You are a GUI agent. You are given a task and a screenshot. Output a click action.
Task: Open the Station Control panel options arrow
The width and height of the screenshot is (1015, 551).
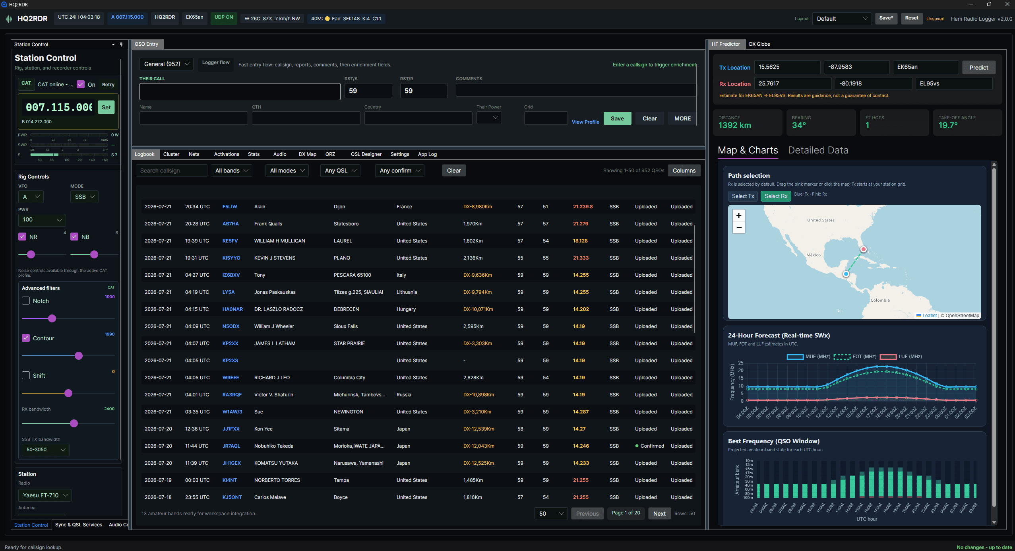113,45
